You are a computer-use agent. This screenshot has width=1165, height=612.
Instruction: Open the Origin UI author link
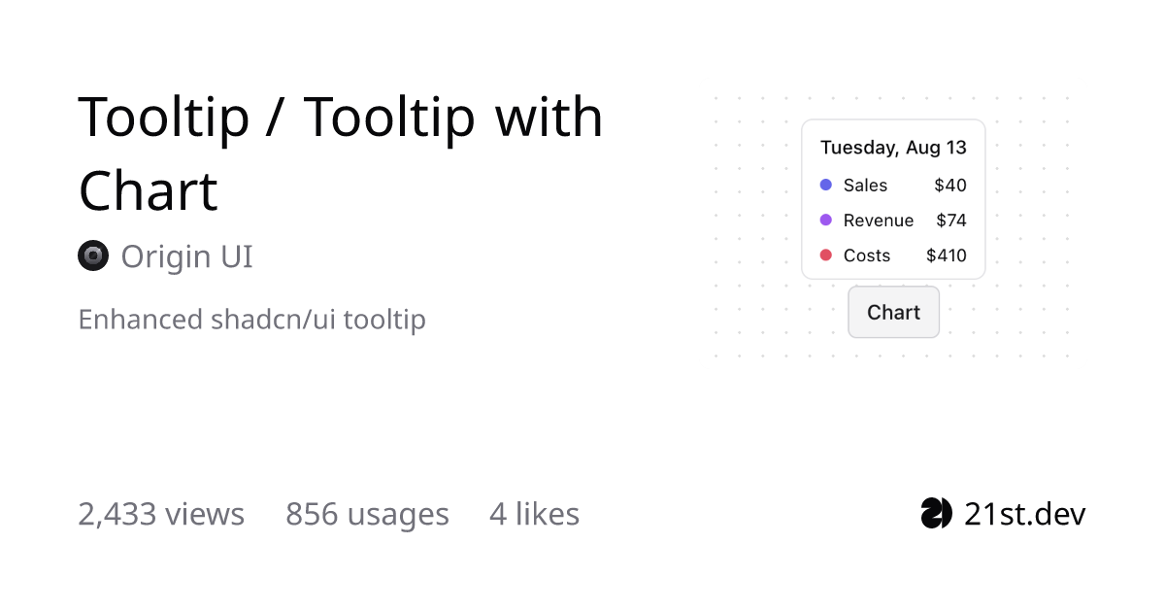click(186, 256)
